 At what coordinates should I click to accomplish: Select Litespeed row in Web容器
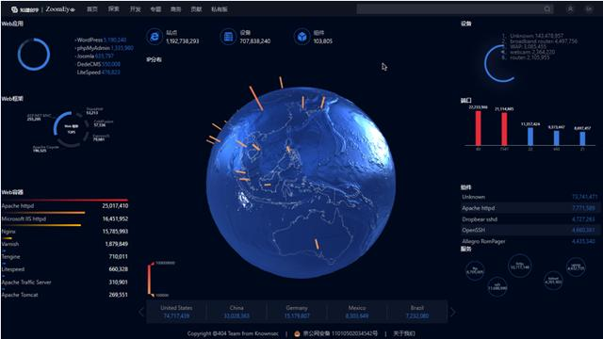click(65, 269)
